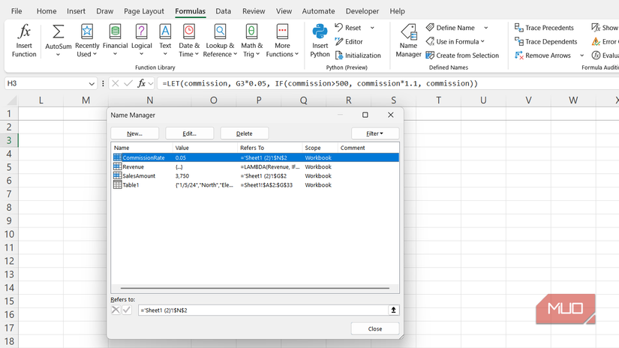
Task: Expand Define Name dropdown arrow
Action: 486,28
